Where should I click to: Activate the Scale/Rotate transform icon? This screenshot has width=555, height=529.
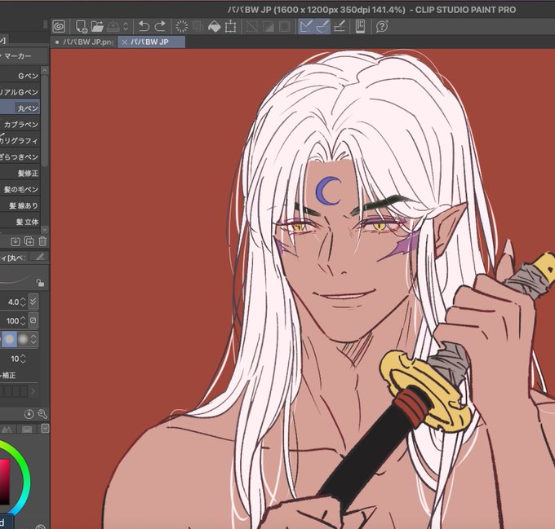[231, 27]
